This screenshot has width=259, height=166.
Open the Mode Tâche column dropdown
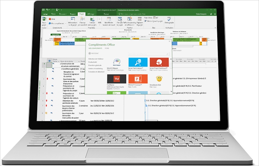[x=59, y=61]
